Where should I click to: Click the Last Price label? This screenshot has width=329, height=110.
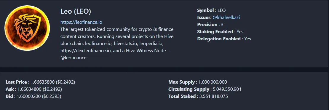(16, 82)
